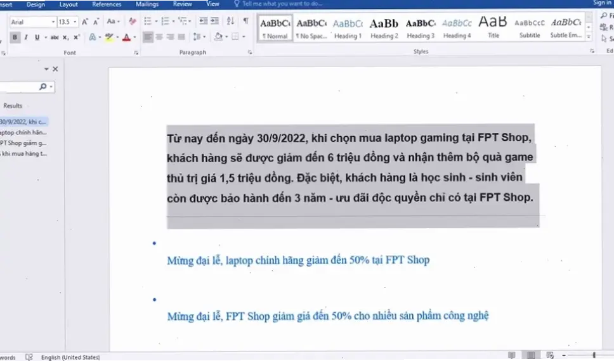Open underline style dropdown arrow
The image size is (614, 361).
46,37
